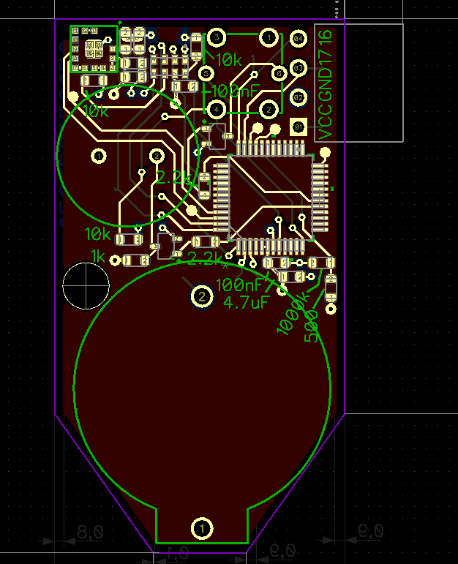Select the square pad 01 on the header
Screen dimensions: 458x564
(299, 127)
